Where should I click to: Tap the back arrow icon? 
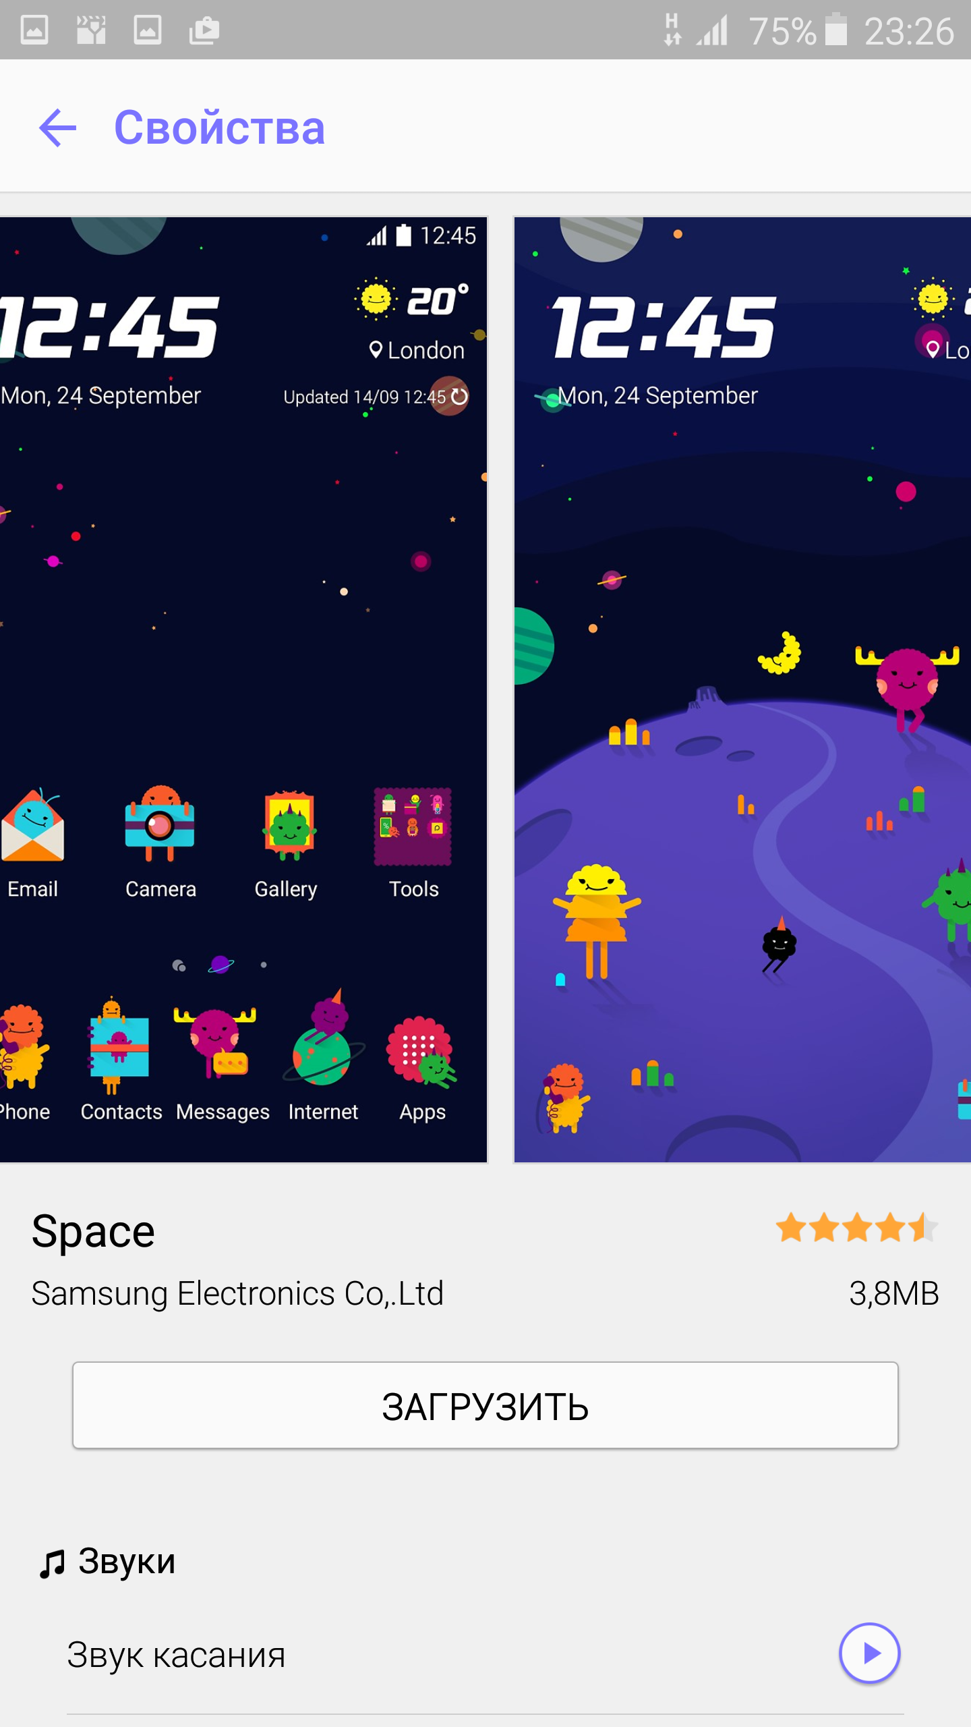pyautogui.click(x=58, y=128)
